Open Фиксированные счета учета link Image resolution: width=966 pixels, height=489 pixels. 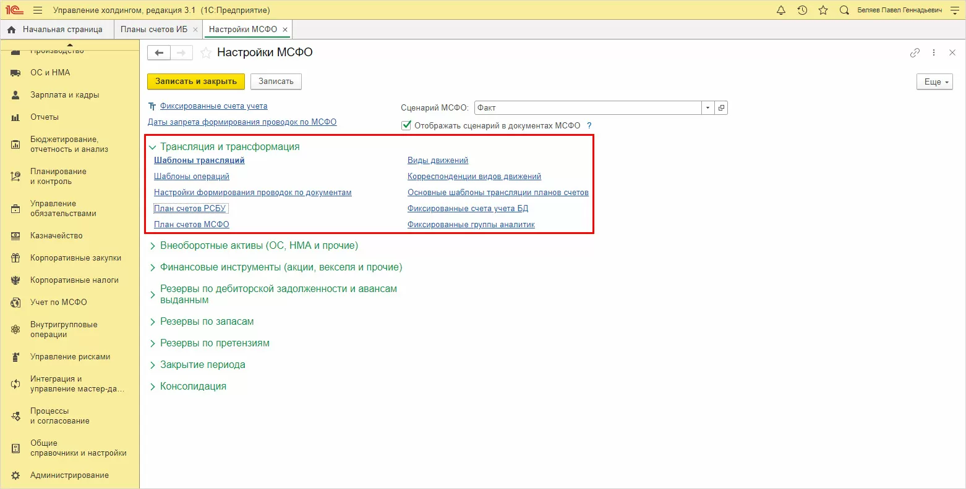point(214,106)
